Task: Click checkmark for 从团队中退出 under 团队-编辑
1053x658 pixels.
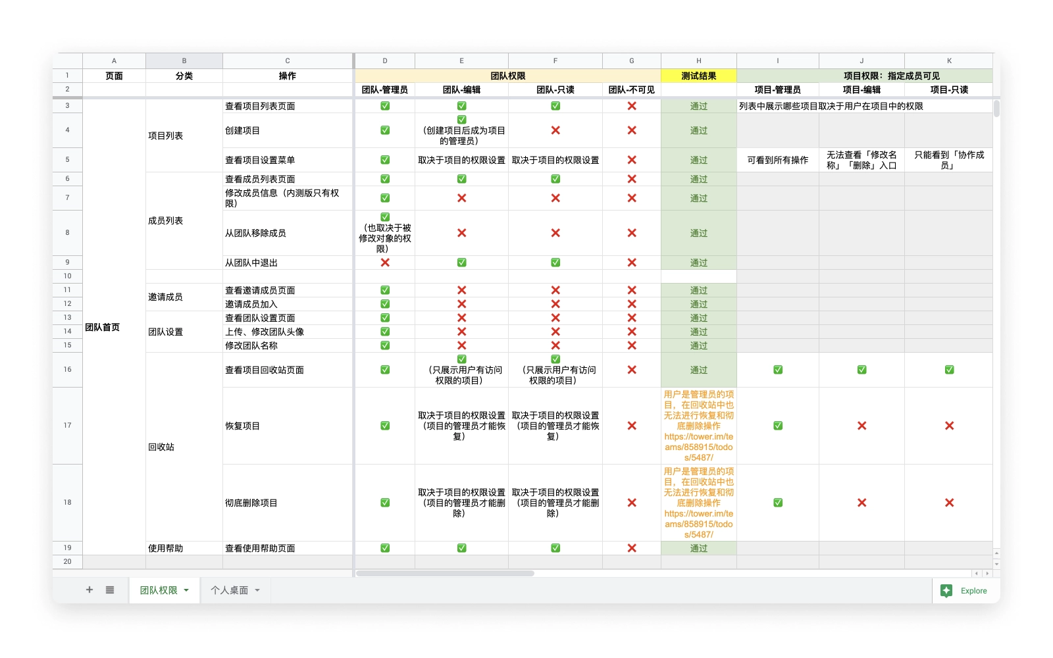Action: 461,263
